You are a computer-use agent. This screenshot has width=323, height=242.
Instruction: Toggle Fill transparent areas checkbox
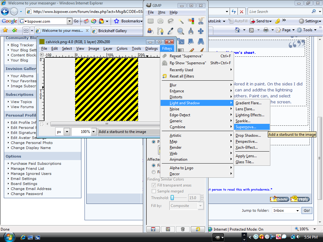click(154, 185)
